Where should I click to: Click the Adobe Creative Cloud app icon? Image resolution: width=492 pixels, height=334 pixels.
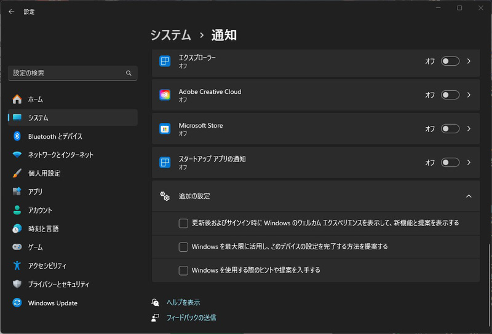(165, 95)
